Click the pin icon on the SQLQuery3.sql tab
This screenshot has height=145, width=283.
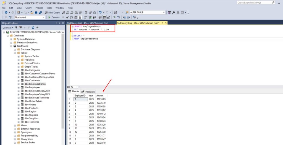pyautogui.click(x=162, y=23)
